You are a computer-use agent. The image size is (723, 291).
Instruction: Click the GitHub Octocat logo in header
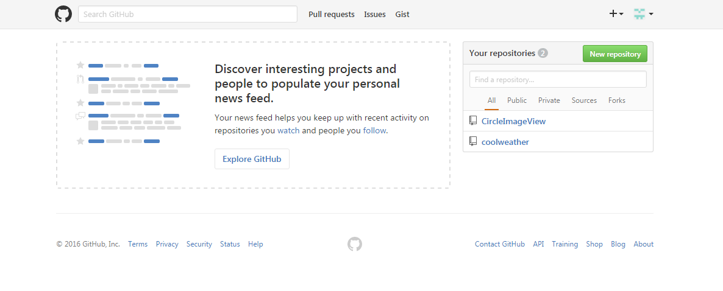click(63, 14)
